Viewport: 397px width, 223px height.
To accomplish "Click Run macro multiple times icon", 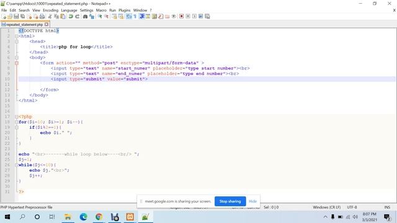I will [201, 17].
